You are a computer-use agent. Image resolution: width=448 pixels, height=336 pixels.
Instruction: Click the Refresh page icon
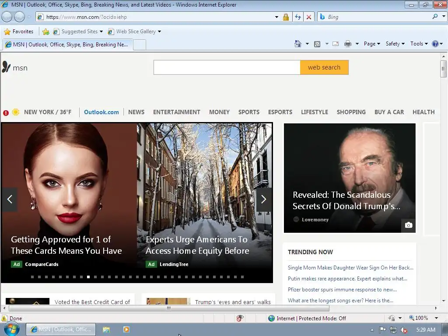(x=298, y=17)
